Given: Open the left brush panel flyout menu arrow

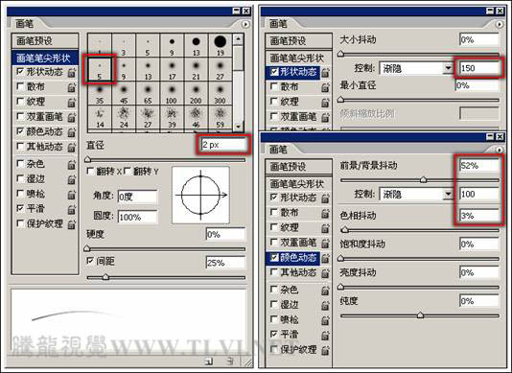Looking at the screenshot, I should tap(244, 24).
